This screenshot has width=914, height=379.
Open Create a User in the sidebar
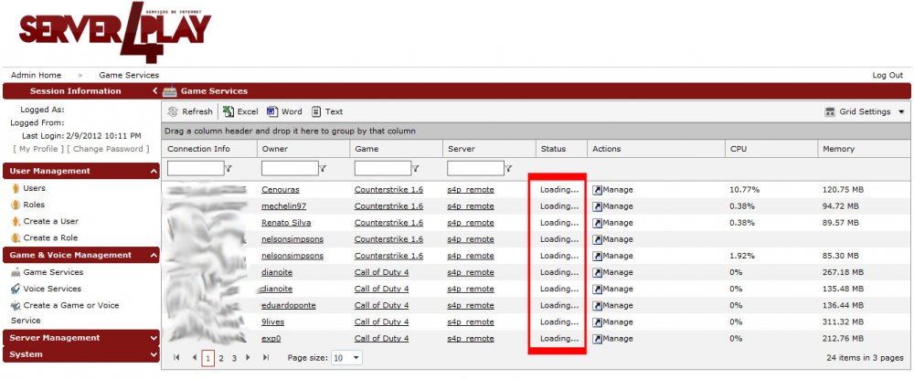pos(50,221)
